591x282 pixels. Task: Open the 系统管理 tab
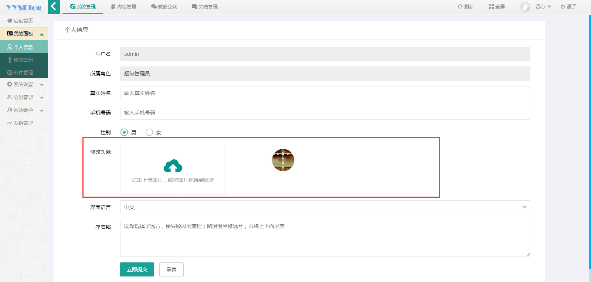pos(83,7)
